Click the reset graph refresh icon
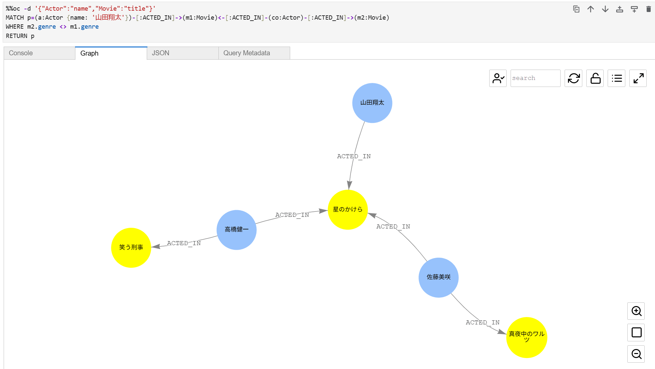Screen dimensions: 655x369 [x=574, y=78]
